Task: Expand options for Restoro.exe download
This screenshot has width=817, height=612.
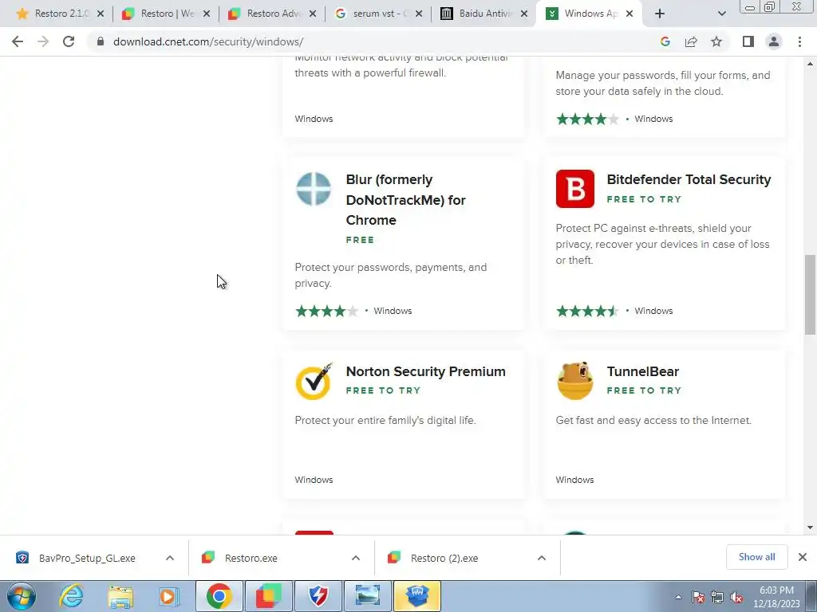Action: [356, 558]
